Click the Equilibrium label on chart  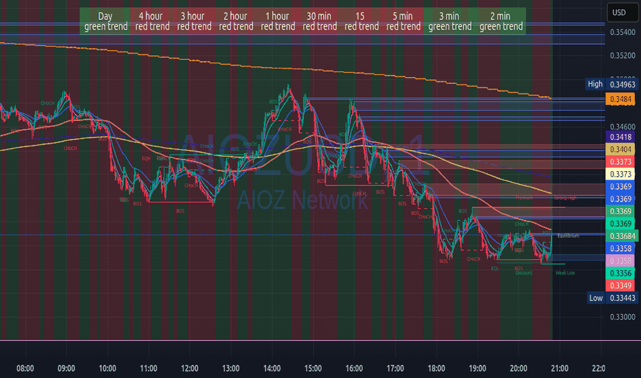pos(568,236)
